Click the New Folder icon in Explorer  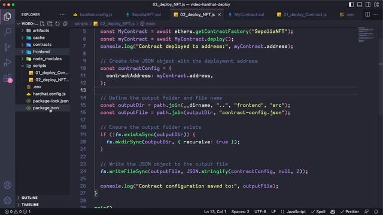click(50, 24)
